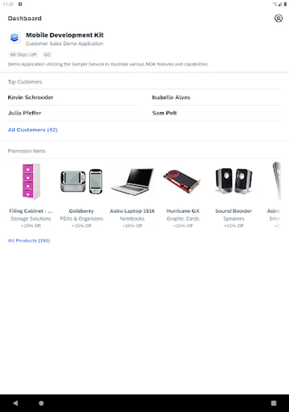Tap the partially visible Astro phone item
The image size is (289, 412).
(x=276, y=194)
